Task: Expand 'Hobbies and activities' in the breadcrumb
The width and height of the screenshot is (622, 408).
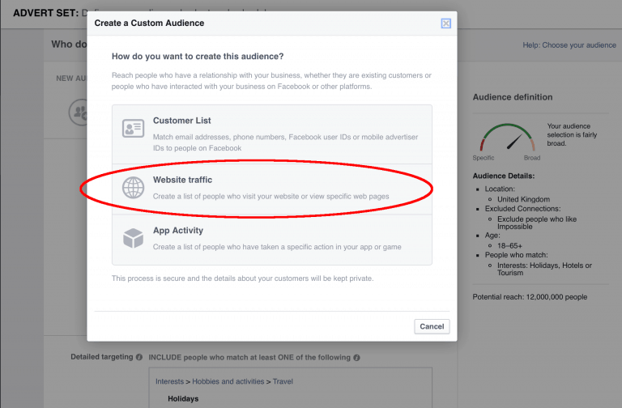Action: point(231,381)
